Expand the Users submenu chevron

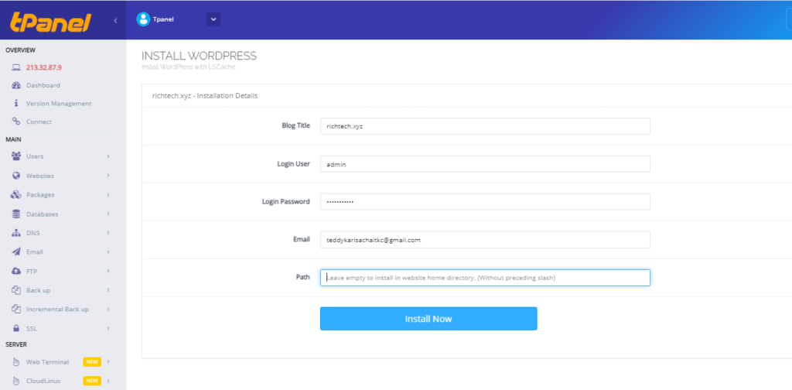click(108, 156)
